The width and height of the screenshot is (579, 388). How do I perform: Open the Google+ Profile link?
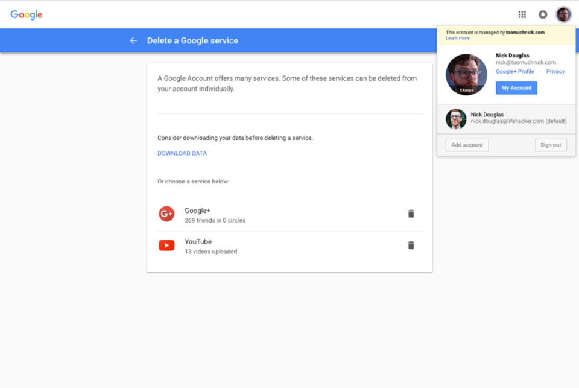point(514,71)
